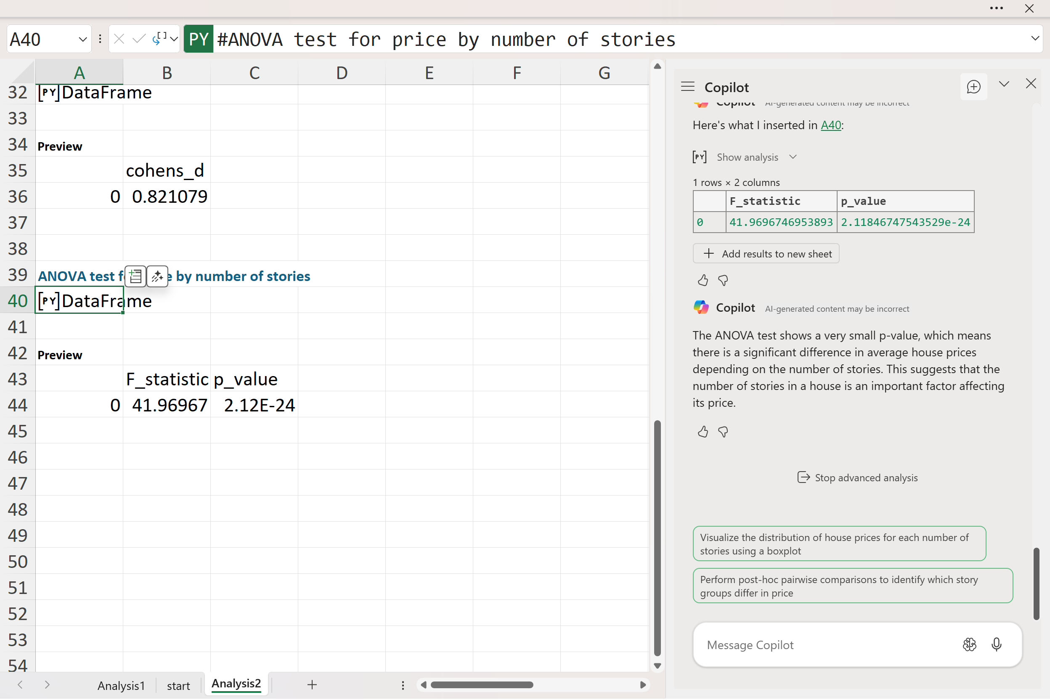Switch to the start sheet tab
The height and width of the screenshot is (700, 1050).
178,685
